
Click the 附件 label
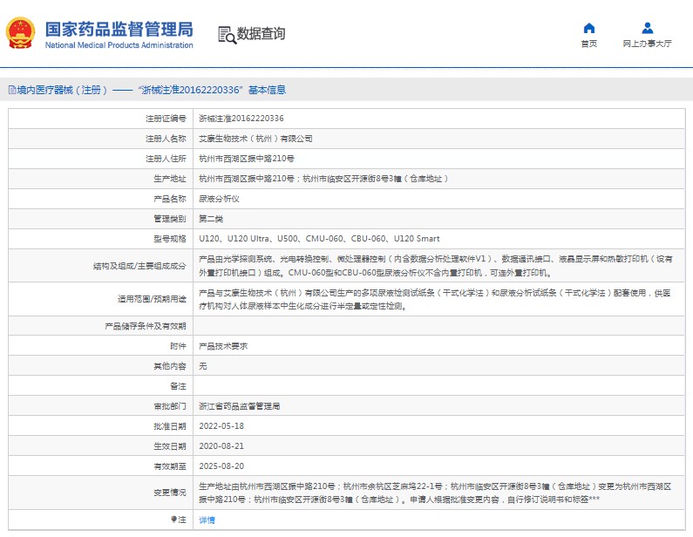pyautogui.click(x=178, y=346)
